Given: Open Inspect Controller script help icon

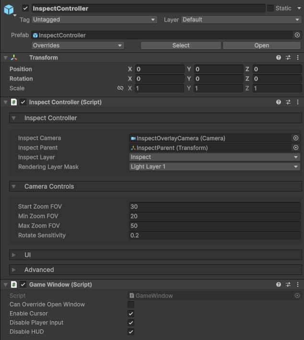Looking at the screenshot, I should tap(279, 102).
